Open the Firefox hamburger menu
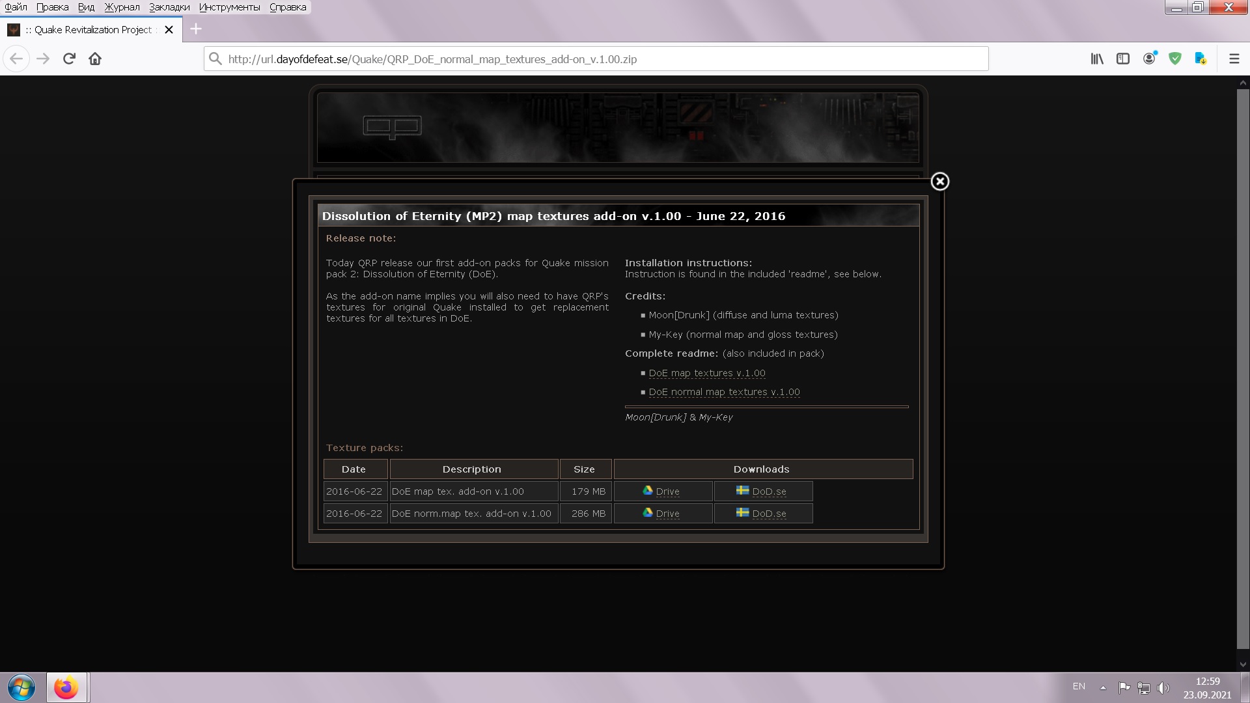The height and width of the screenshot is (703, 1250). [1234, 59]
